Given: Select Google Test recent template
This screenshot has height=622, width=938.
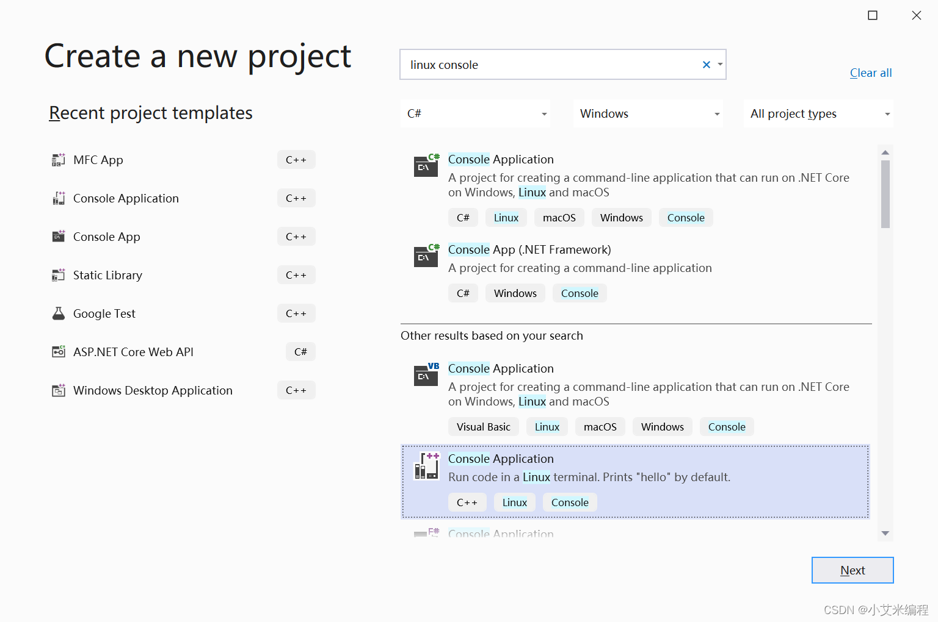Looking at the screenshot, I should click(183, 313).
